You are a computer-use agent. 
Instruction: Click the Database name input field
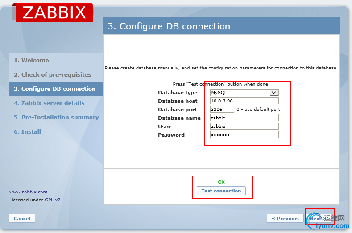coord(244,118)
